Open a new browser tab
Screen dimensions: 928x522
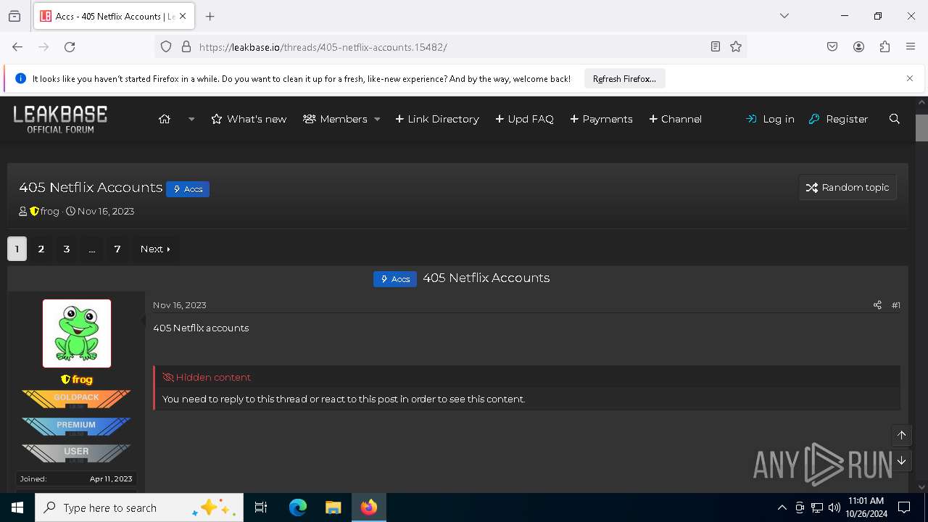[210, 16]
